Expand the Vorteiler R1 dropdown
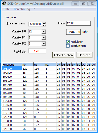Image resolution: width=98 pixels, height=133 pixels. pos(44,37)
